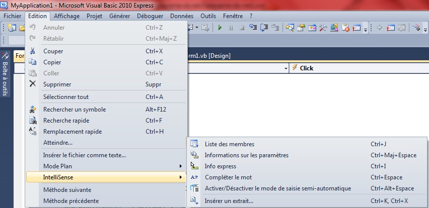This screenshot has width=429, height=208.
Task: Toggle semi-automatic input mode menu entry
Action: (307, 188)
